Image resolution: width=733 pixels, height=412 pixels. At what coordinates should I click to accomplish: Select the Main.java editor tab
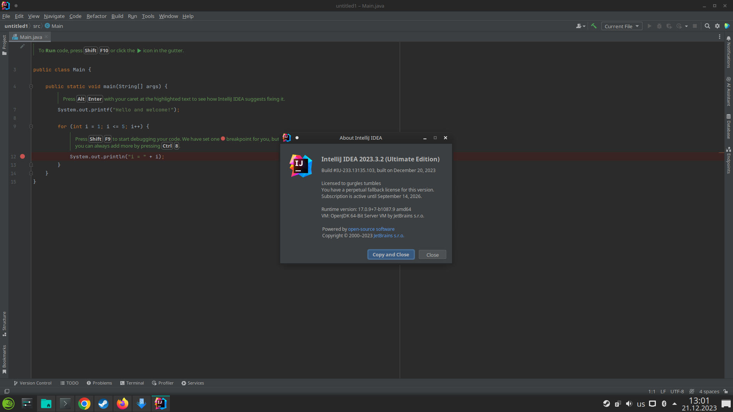[x=31, y=37]
